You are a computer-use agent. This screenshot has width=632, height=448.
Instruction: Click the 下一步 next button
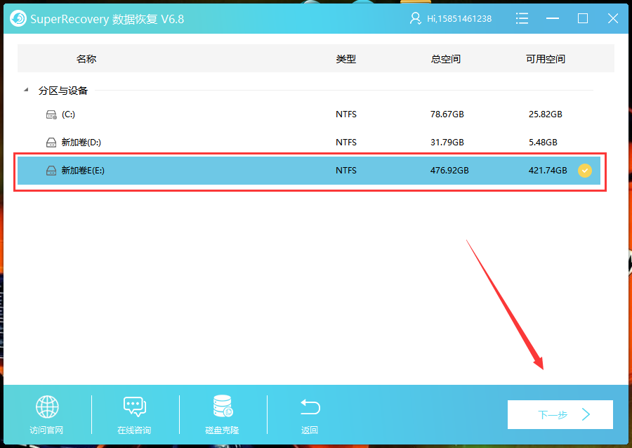click(560, 414)
